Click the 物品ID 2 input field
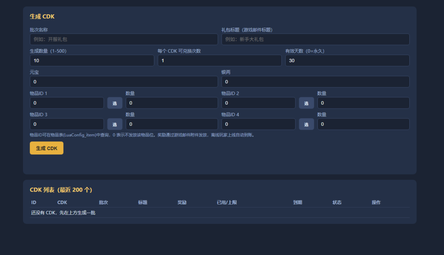444x255 pixels. 258,103
